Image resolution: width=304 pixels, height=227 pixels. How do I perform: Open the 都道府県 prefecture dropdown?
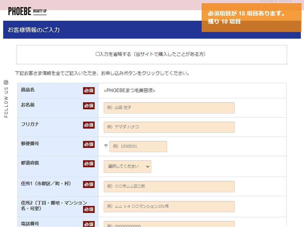127,166
